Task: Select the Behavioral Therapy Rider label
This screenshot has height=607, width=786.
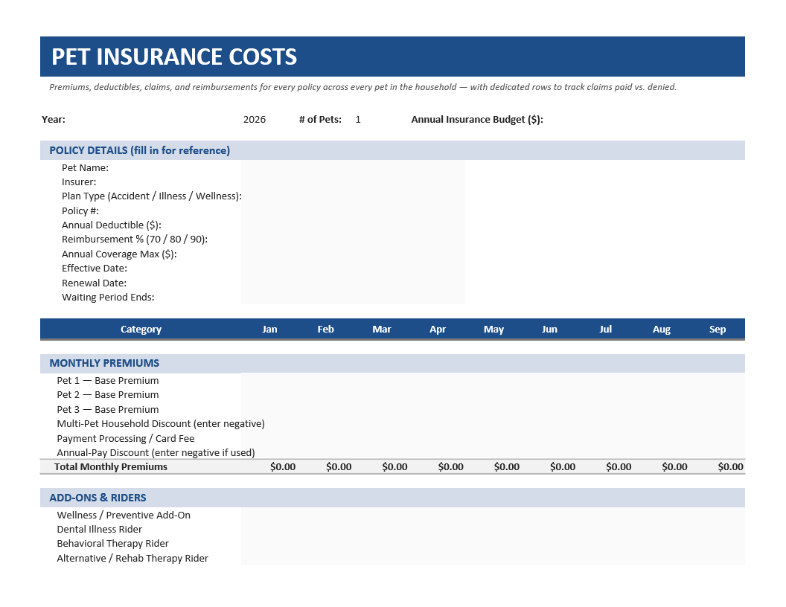Action: (113, 543)
